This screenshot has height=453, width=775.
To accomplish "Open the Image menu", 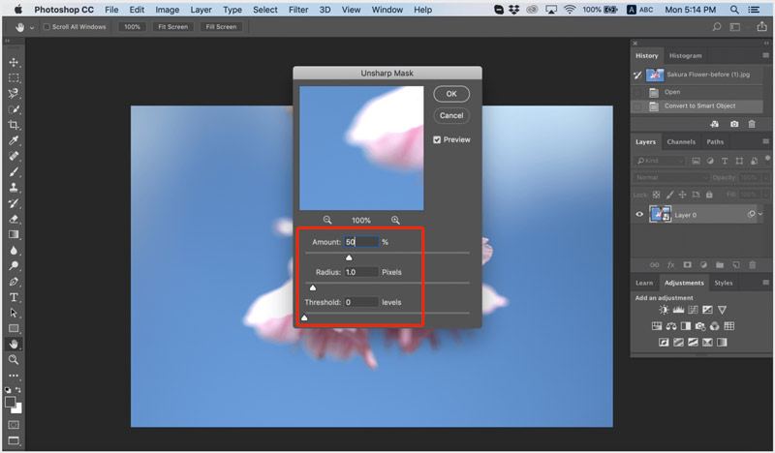I will pyautogui.click(x=167, y=10).
